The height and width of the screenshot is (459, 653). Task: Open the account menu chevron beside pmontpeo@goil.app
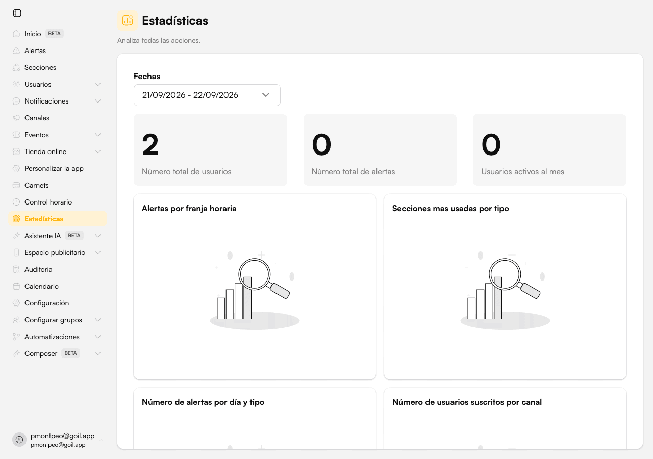pyautogui.click(x=101, y=440)
